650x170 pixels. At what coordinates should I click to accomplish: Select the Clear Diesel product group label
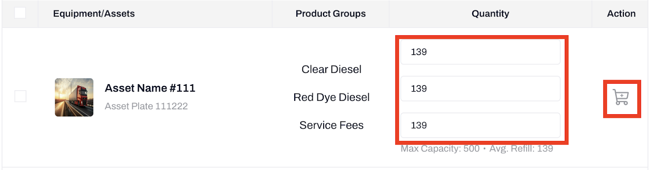(331, 70)
